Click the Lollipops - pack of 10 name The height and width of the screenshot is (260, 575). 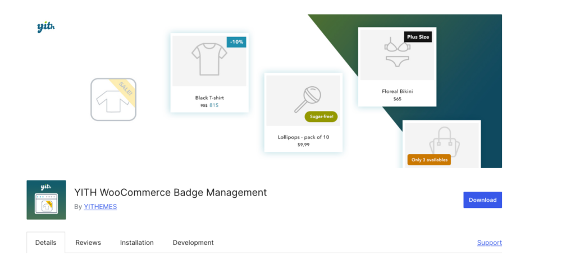click(x=303, y=137)
